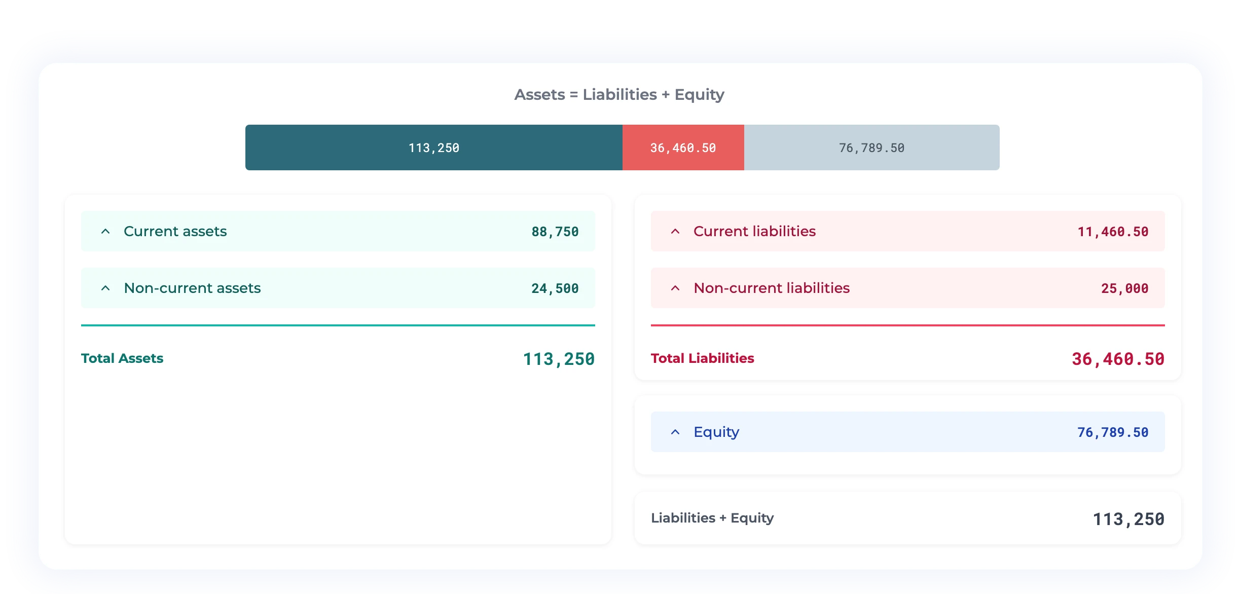The width and height of the screenshot is (1239, 594).
Task: Click the 113,250 Total Assets amount
Action: click(559, 359)
